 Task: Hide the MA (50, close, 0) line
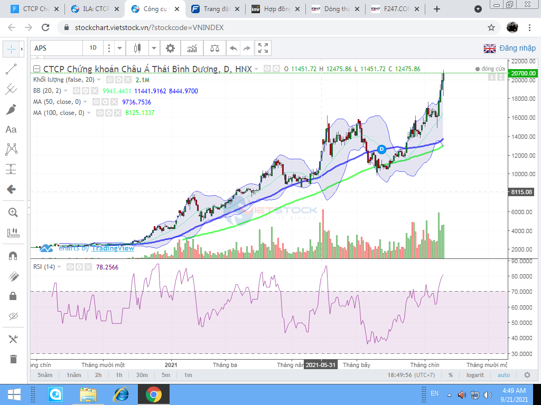[x=96, y=102]
